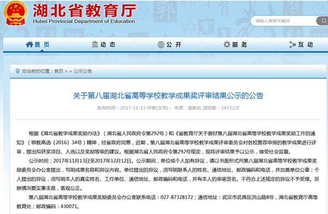Viewport: 328px width, 214px height.
Task: Click the gear icon beside 服务
Action: tap(227, 44)
